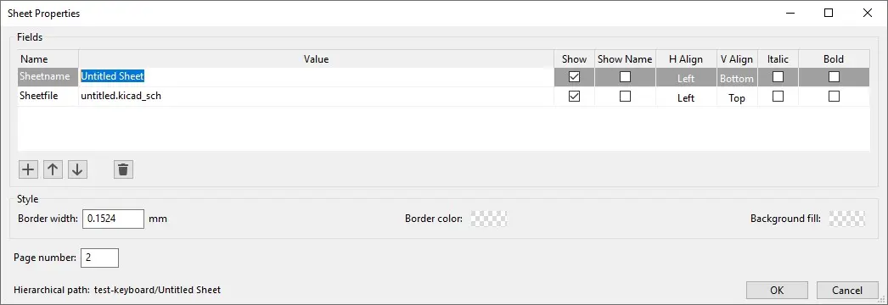
Task: Click the V Align column header
Action: [x=737, y=58]
